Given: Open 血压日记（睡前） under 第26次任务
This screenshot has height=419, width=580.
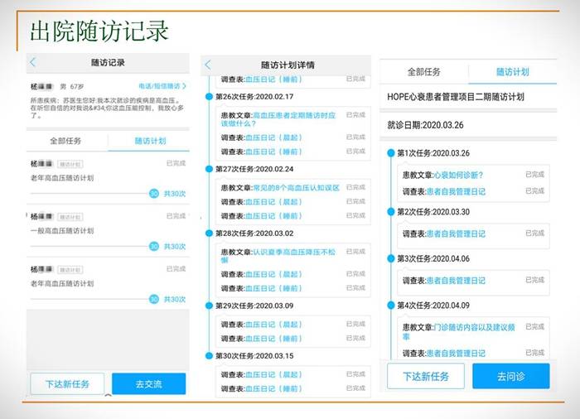Looking at the screenshot, I should pyautogui.click(x=273, y=152).
